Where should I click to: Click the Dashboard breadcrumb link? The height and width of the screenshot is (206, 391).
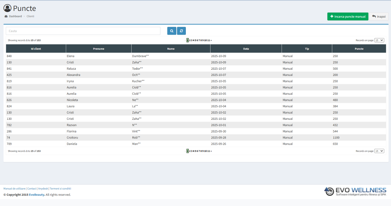coord(15,16)
